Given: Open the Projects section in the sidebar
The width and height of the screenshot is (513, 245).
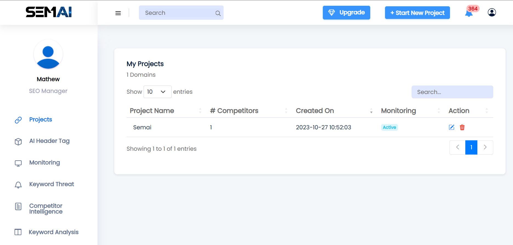Looking at the screenshot, I should pos(40,119).
